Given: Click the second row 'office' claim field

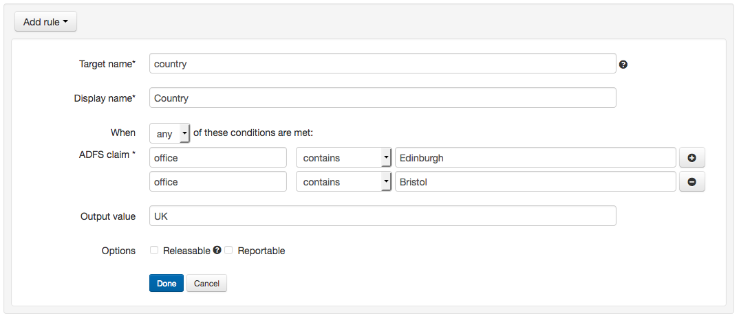Looking at the screenshot, I should [217, 182].
